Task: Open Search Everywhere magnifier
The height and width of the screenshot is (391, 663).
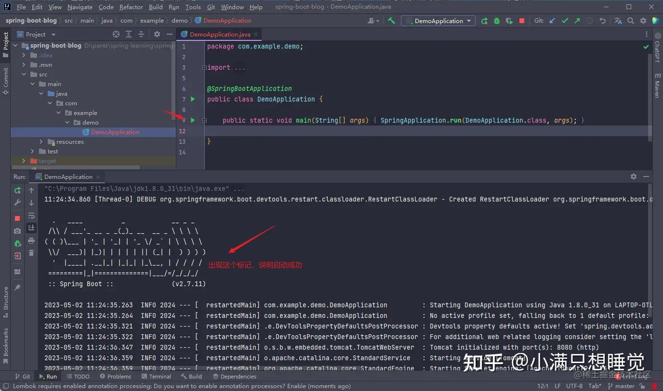Action: tap(631, 21)
